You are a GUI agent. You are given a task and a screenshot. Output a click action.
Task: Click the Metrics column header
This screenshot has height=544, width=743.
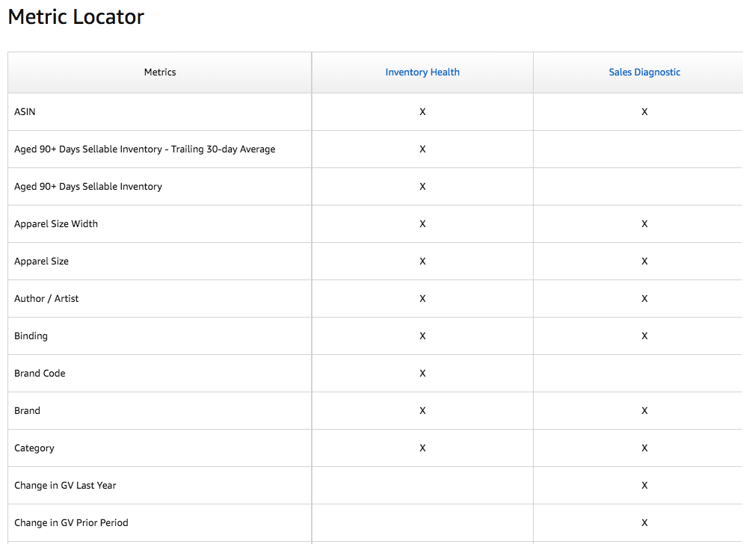tap(160, 72)
